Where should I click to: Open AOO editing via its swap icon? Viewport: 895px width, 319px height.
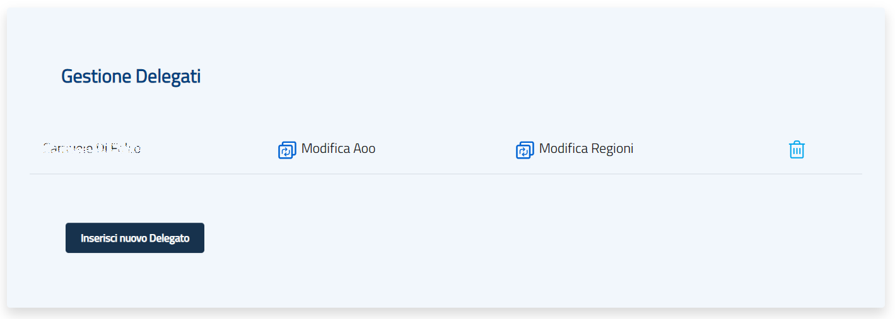[287, 150]
